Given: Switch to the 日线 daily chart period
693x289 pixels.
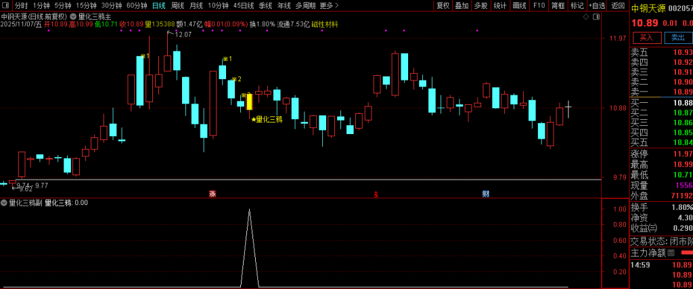Looking at the screenshot, I should 158,5.
